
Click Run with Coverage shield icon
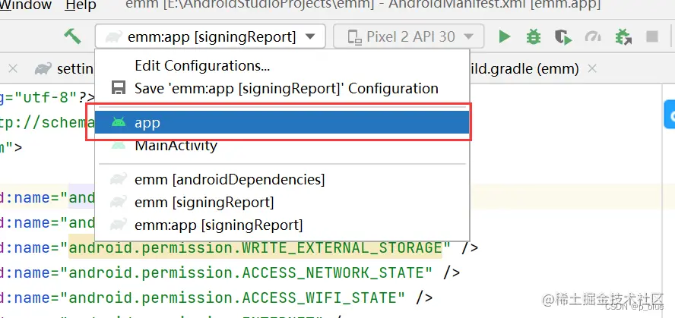(563, 37)
